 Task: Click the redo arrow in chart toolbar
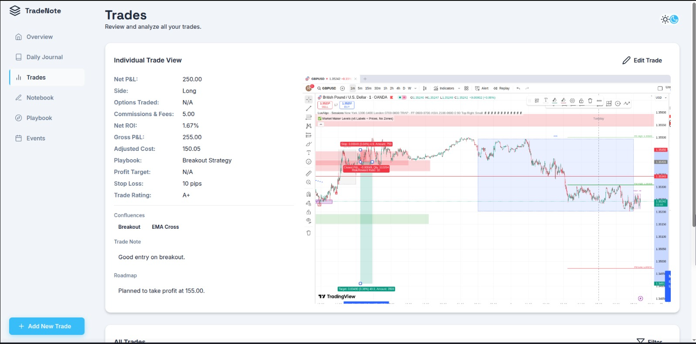[x=527, y=88]
